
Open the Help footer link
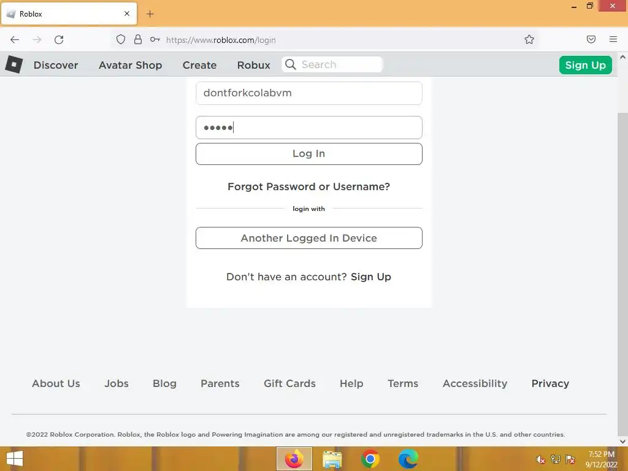pos(351,383)
